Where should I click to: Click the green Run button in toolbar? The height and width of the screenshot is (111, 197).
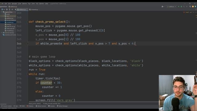click(179, 6)
